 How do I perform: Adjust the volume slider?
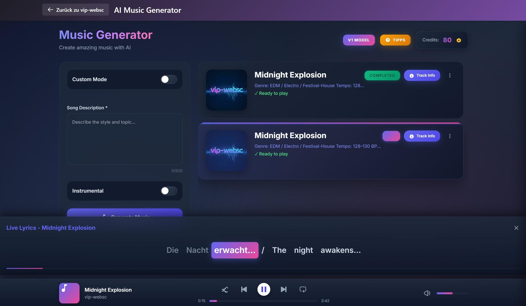[452, 293]
